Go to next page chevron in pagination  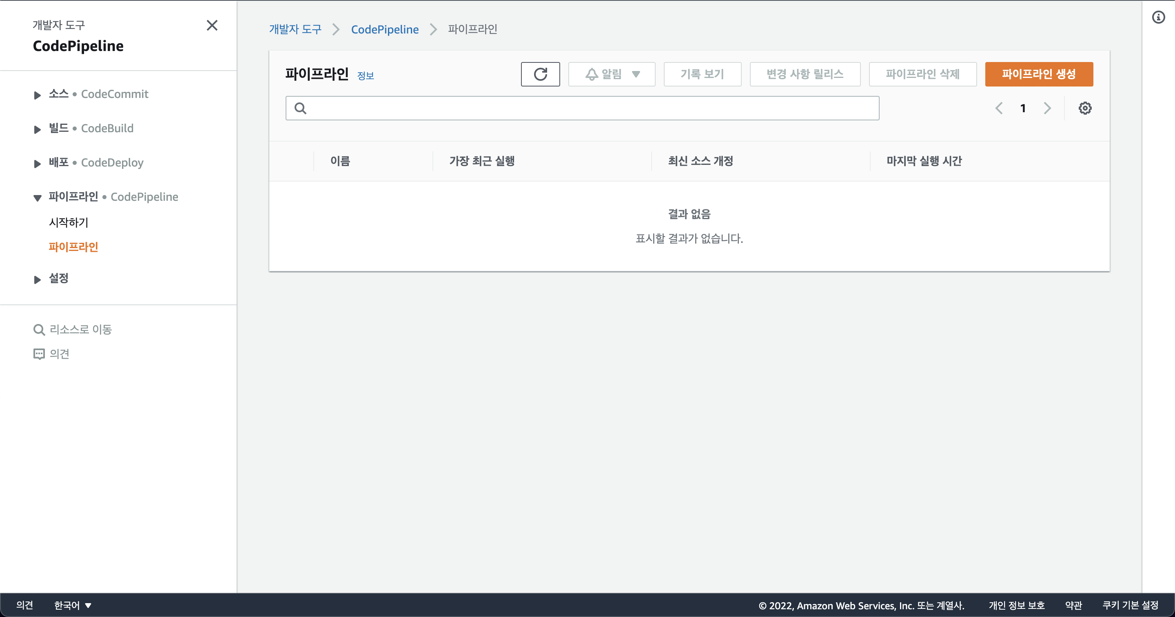(1047, 108)
